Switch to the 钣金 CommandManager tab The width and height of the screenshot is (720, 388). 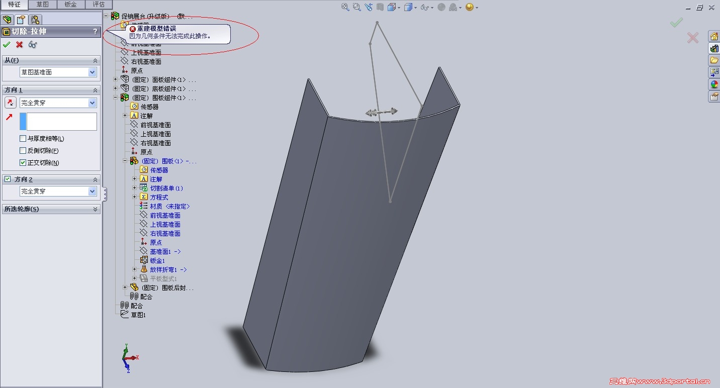70,4
